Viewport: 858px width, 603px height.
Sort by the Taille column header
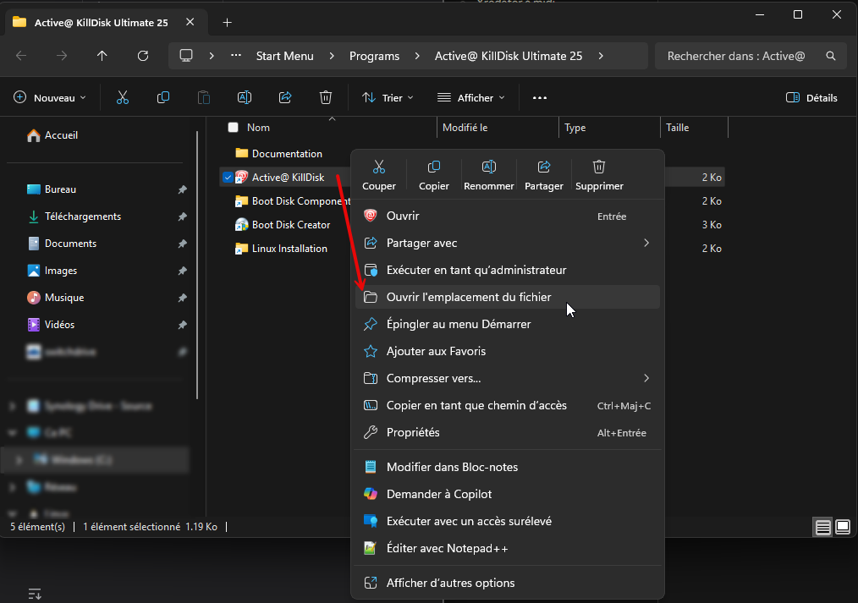click(694, 128)
